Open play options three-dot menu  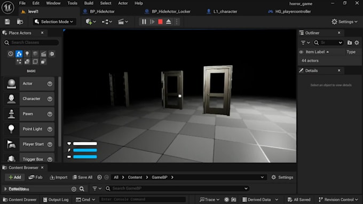click(x=177, y=22)
